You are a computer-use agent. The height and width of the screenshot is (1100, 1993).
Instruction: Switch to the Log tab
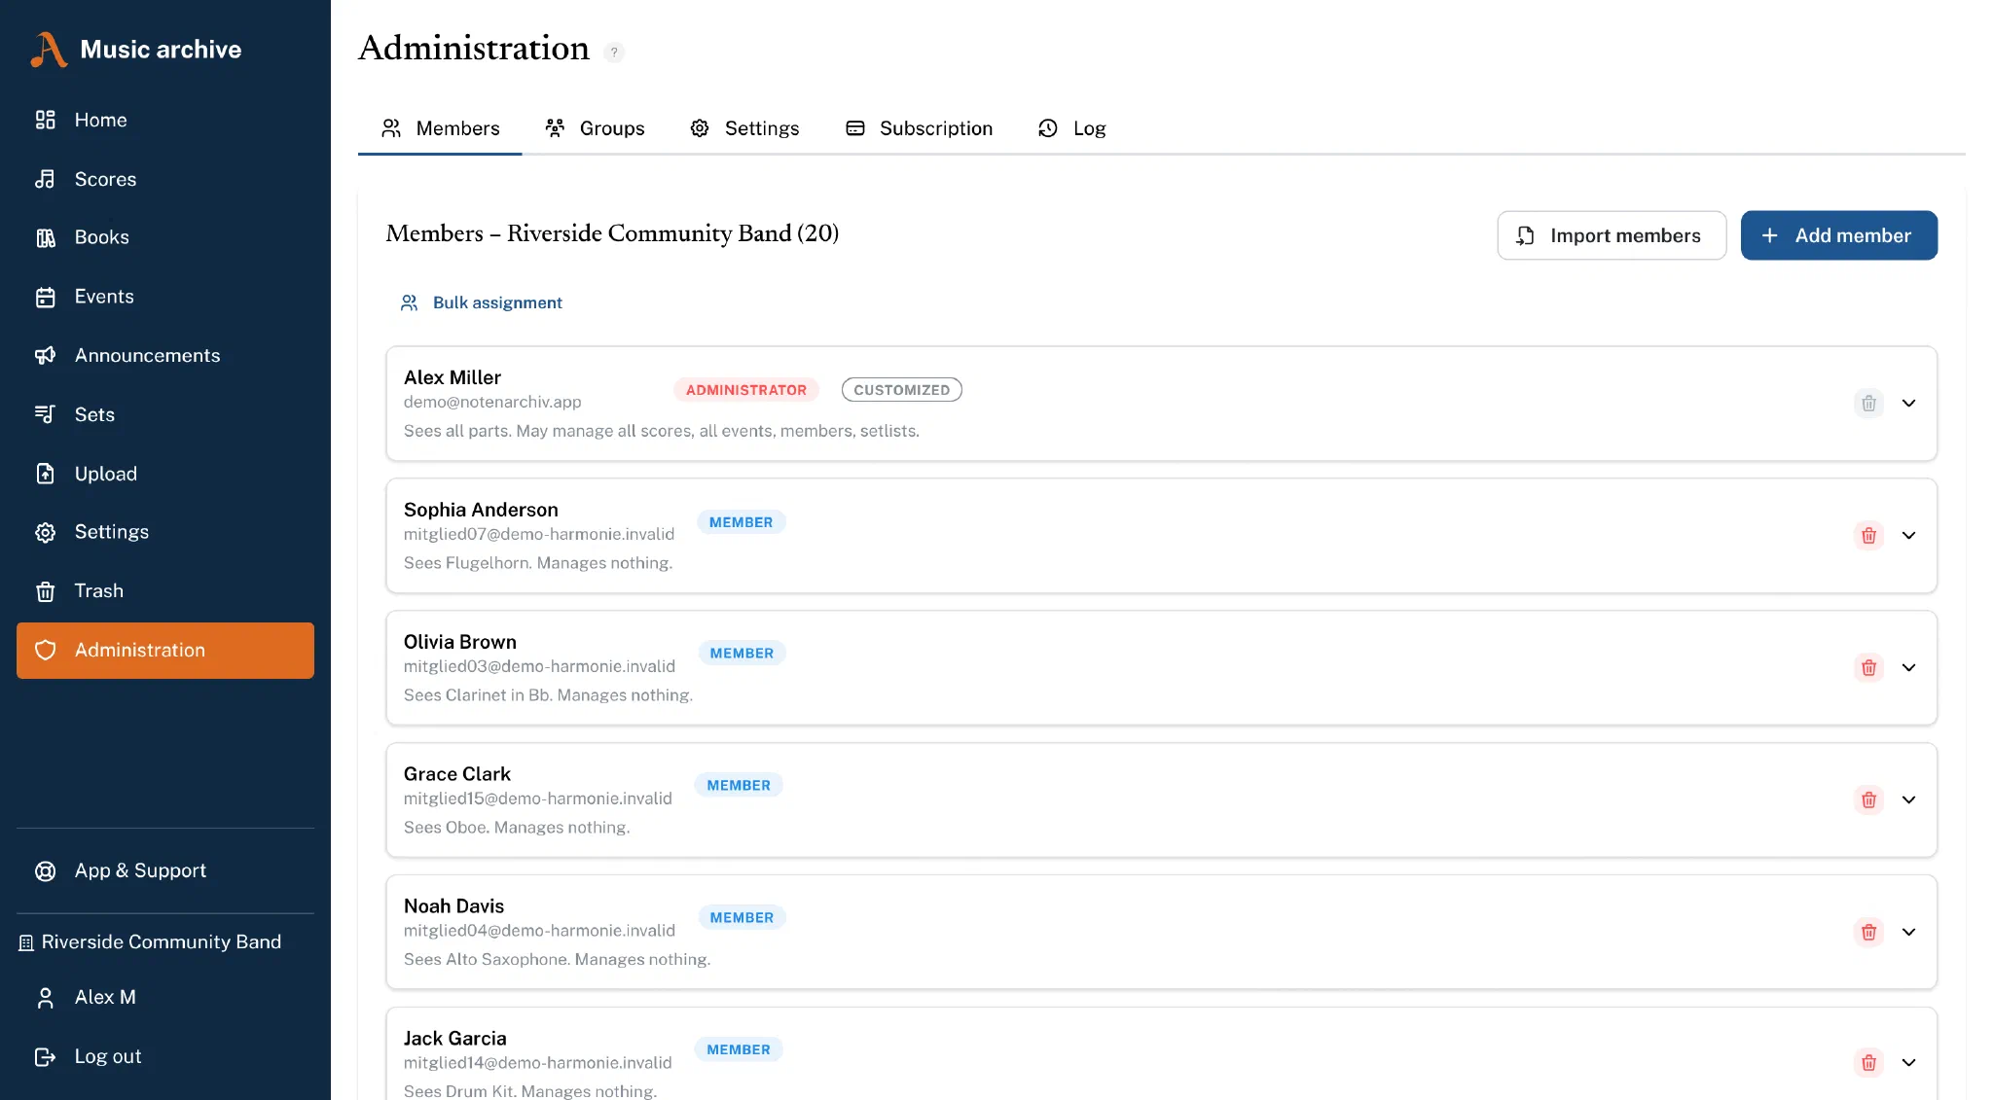pyautogui.click(x=1072, y=128)
